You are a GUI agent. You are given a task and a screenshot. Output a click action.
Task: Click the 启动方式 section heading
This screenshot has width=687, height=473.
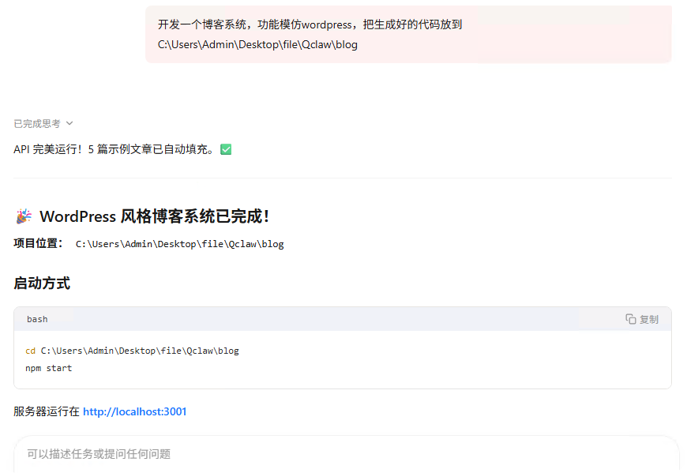pos(42,283)
